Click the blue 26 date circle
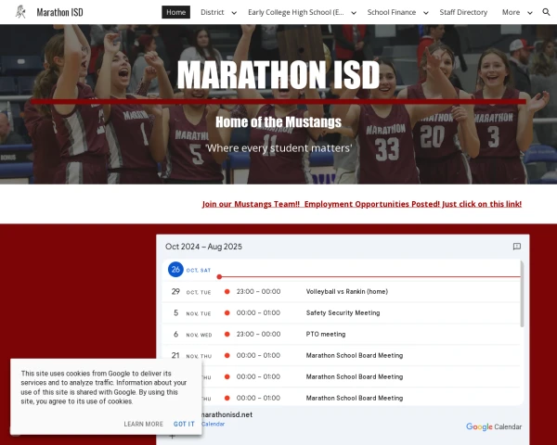The width and height of the screenshot is (557, 445). coord(175,270)
